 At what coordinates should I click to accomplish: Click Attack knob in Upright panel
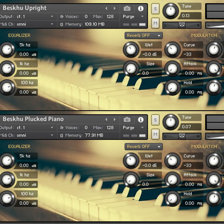[x=172, y=69]
